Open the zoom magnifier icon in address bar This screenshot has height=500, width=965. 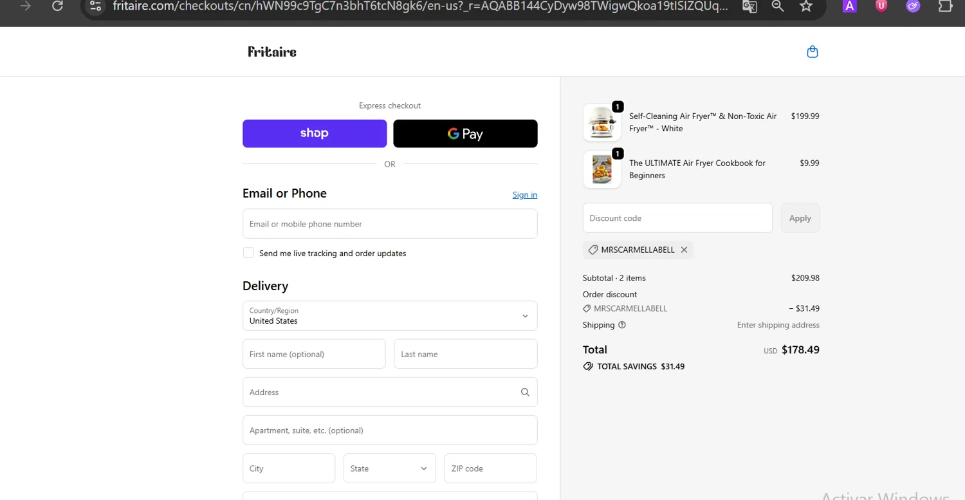coord(778,6)
